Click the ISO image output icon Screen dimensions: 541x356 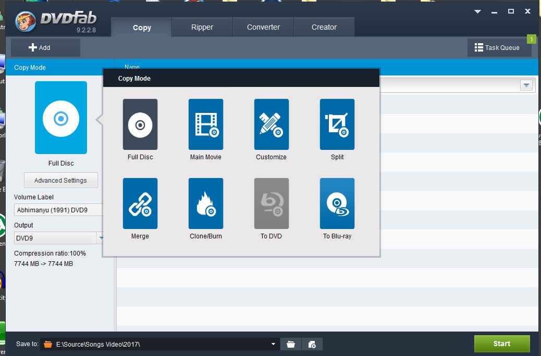(x=312, y=344)
